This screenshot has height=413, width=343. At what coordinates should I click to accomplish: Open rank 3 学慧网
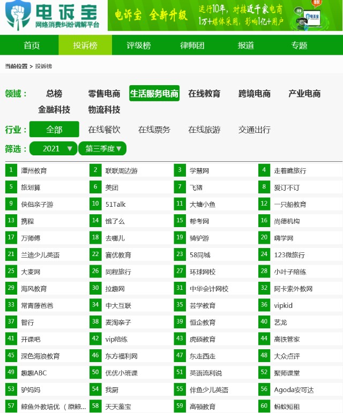199,171
